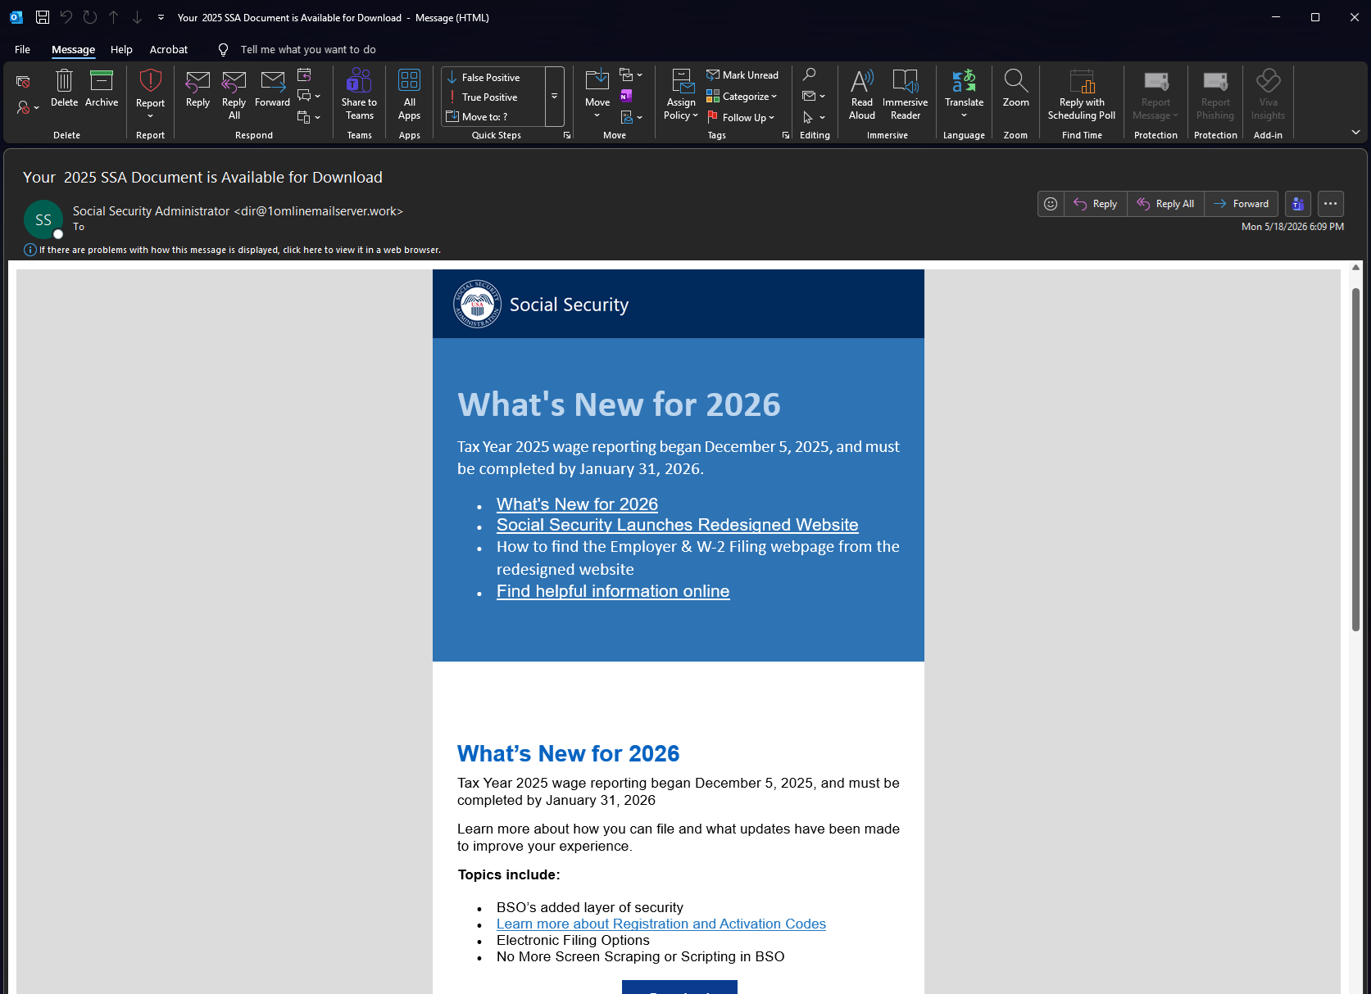Click the SS sender avatar
The width and height of the screenshot is (1371, 994).
pos(43,219)
